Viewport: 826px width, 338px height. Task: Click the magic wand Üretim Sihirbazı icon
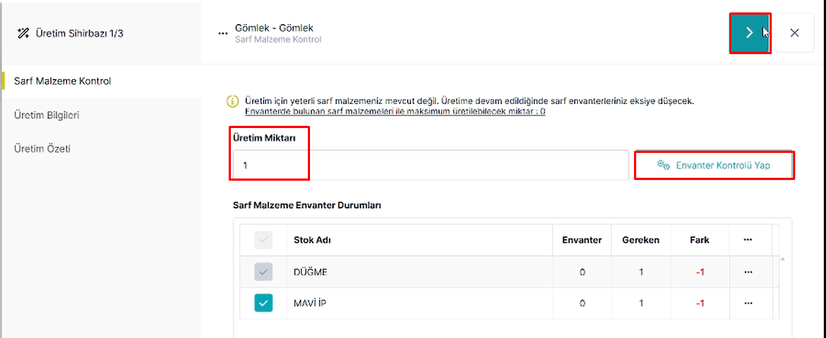(x=23, y=34)
